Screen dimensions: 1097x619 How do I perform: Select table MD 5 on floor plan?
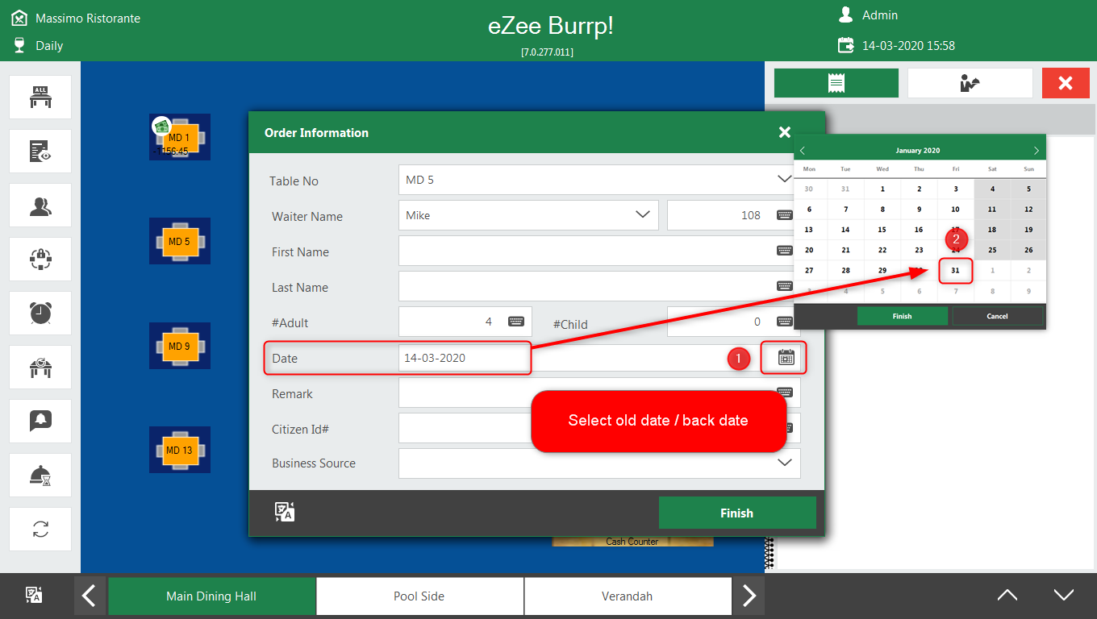tap(179, 241)
